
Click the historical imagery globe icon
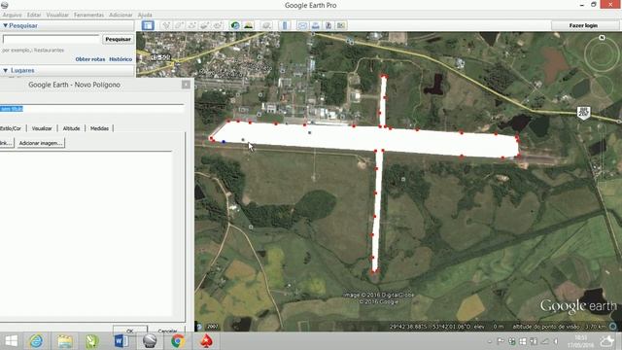(235, 25)
